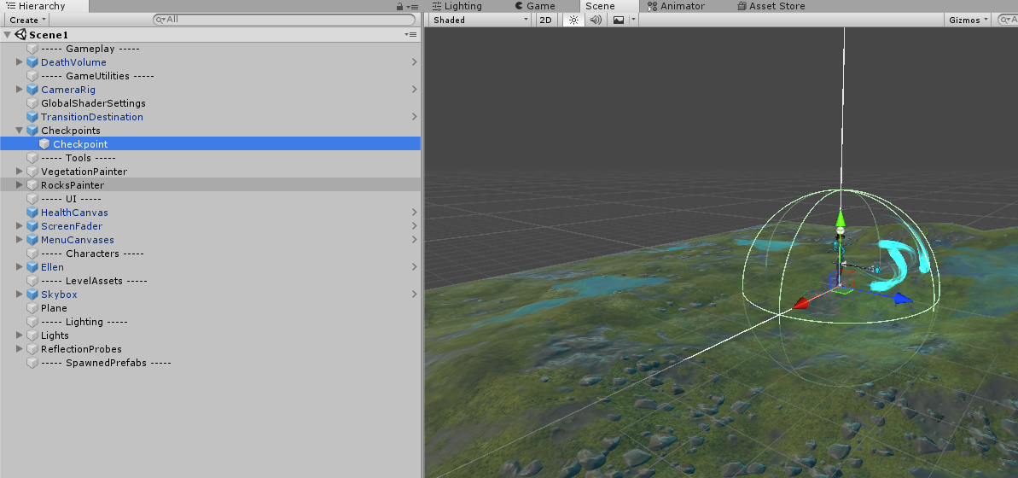The width and height of the screenshot is (1018, 478).
Task: Click the Checkpoints prefab cube icon
Action: (32, 131)
